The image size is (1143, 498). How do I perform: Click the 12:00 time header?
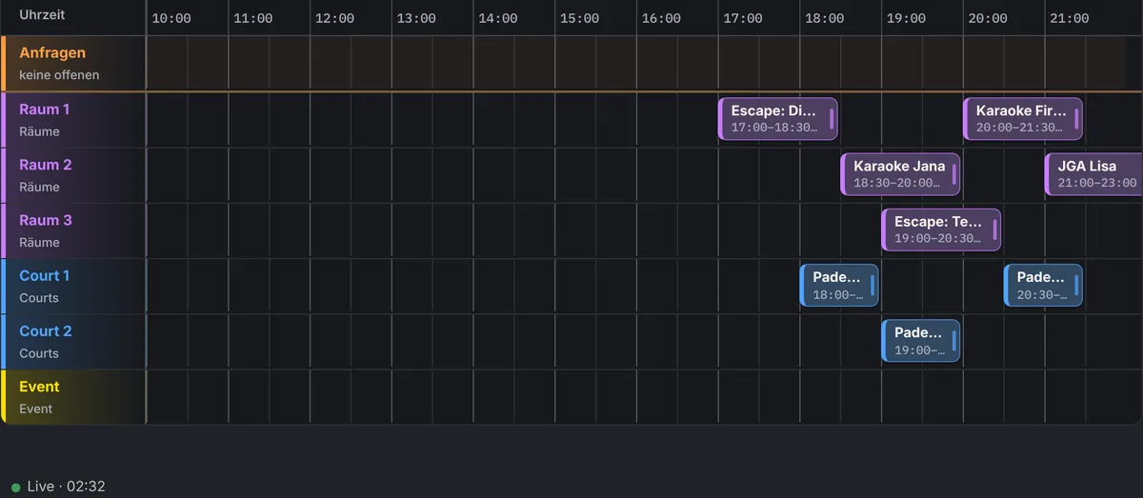(334, 18)
